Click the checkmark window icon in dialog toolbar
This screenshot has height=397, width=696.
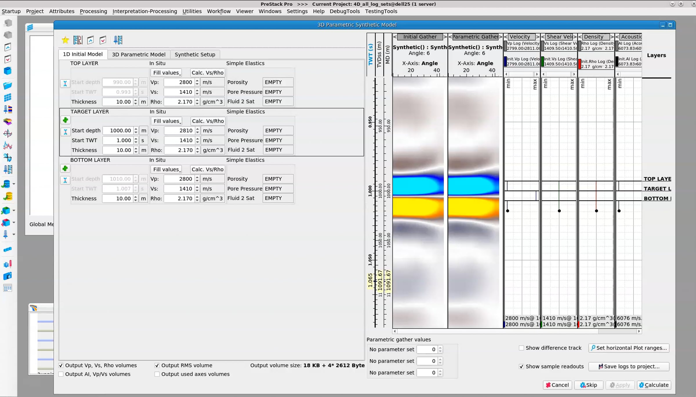[103, 40]
